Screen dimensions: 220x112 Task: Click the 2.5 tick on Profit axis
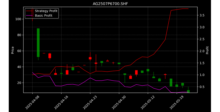point(202,39)
